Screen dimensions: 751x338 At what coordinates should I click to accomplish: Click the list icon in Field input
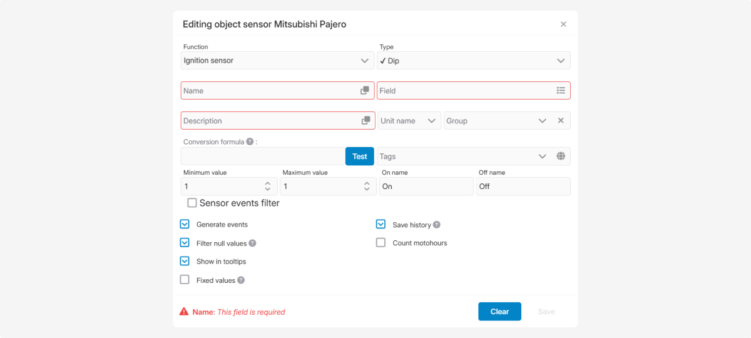pos(561,91)
